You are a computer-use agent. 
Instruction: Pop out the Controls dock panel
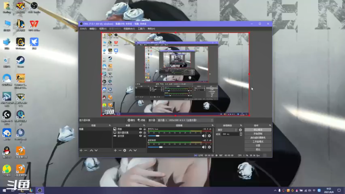(x=270, y=125)
